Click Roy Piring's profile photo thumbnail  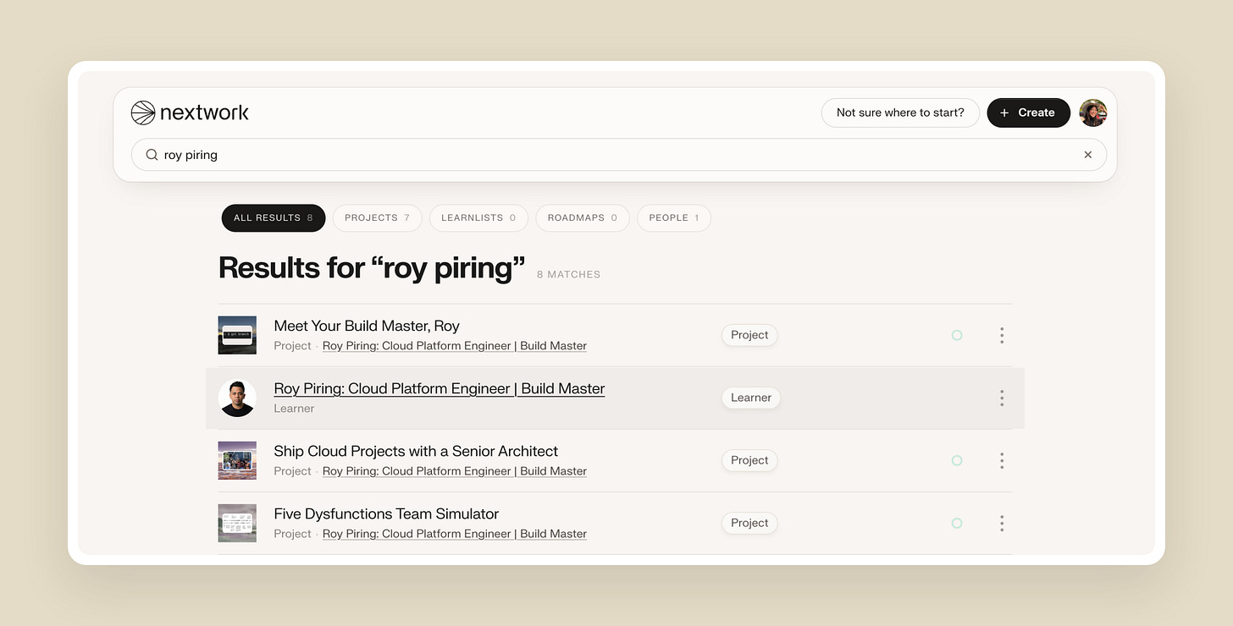[237, 398]
